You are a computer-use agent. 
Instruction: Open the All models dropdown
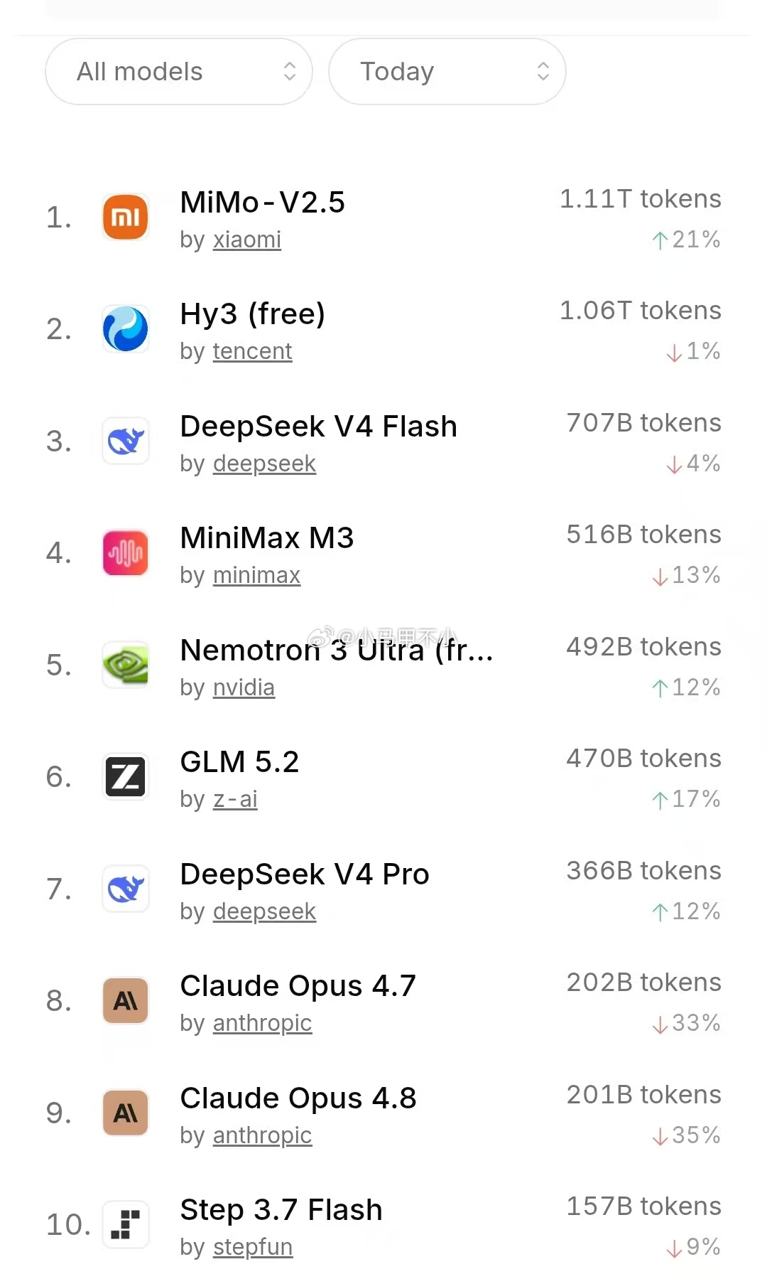coord(179,72)
